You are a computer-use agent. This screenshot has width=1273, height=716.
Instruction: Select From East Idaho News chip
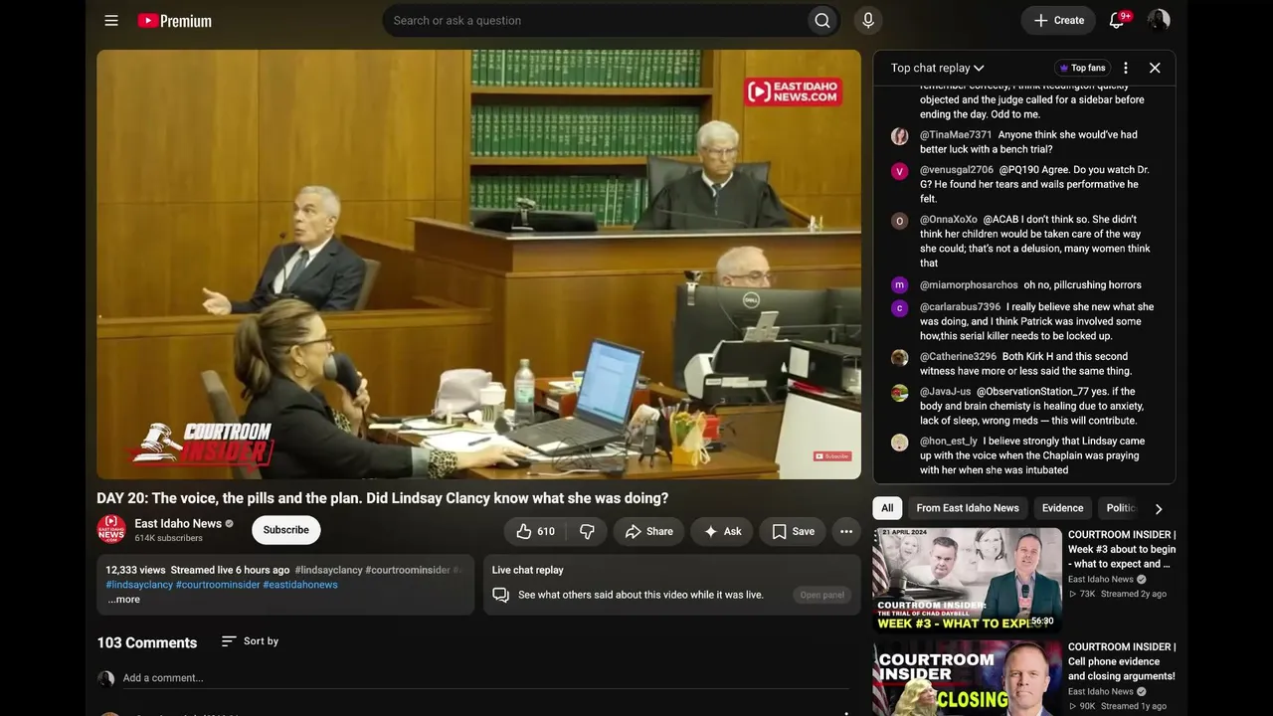point(968,508)
